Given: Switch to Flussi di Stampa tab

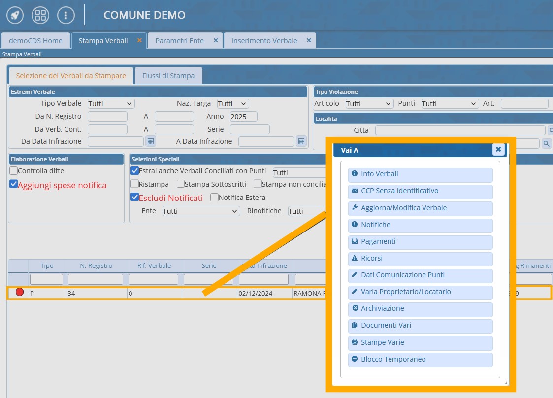Looking at the screenshot, I should (x=168, y=76).
